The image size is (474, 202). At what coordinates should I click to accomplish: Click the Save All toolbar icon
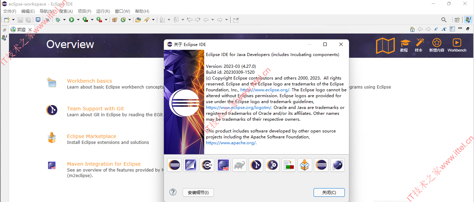coord(28,20)
